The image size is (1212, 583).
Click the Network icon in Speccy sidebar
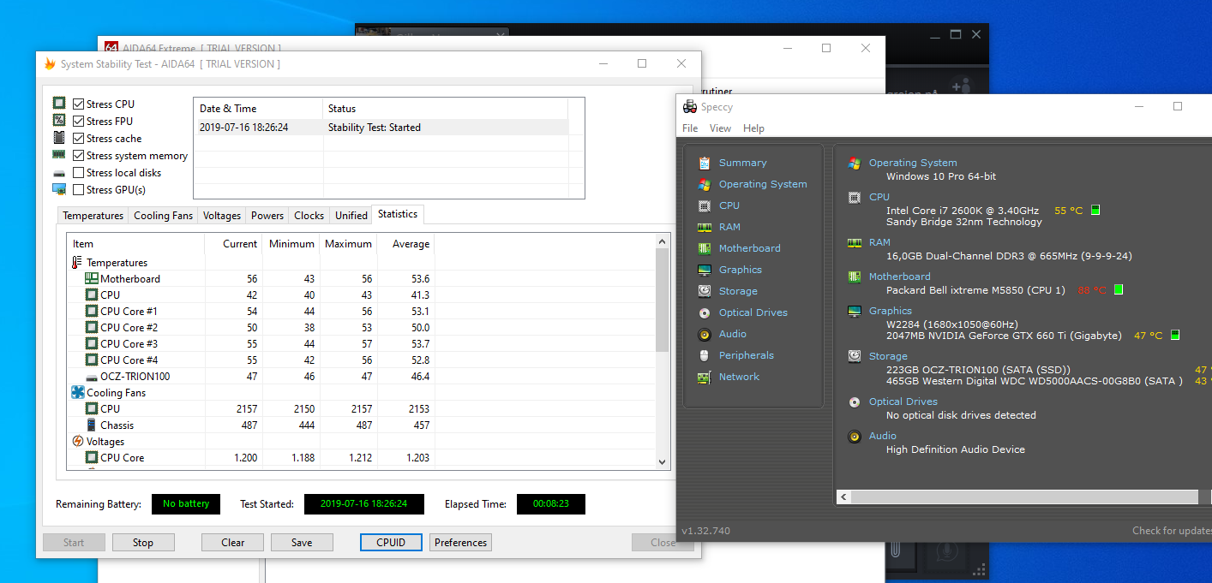coord(705,377)
